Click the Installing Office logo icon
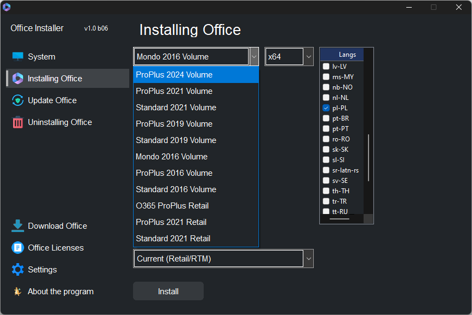Image resolution: width=472 pixels, height=315 pixels. (x=18, y=78)
